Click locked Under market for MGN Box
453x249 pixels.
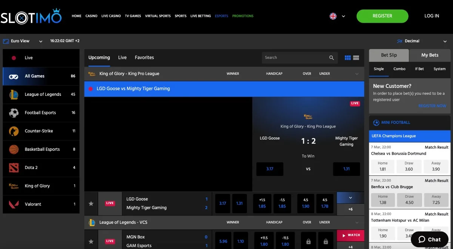tap(326, 241)
